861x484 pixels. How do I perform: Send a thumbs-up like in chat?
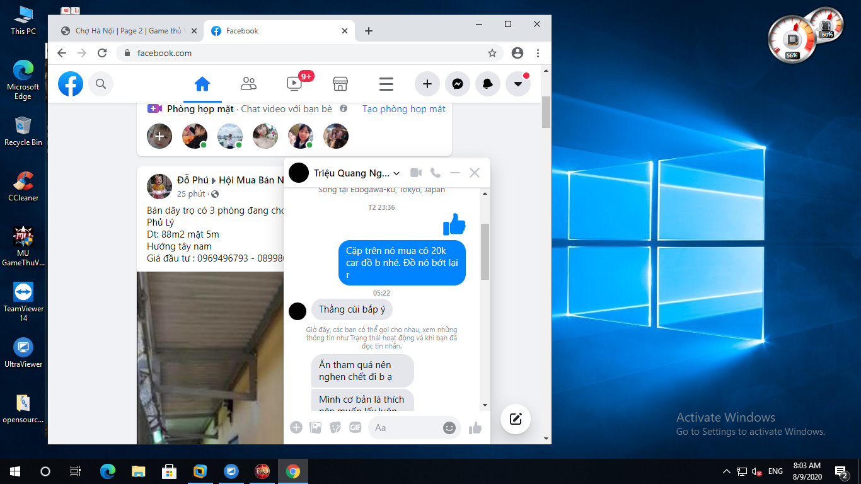point(475,428)
